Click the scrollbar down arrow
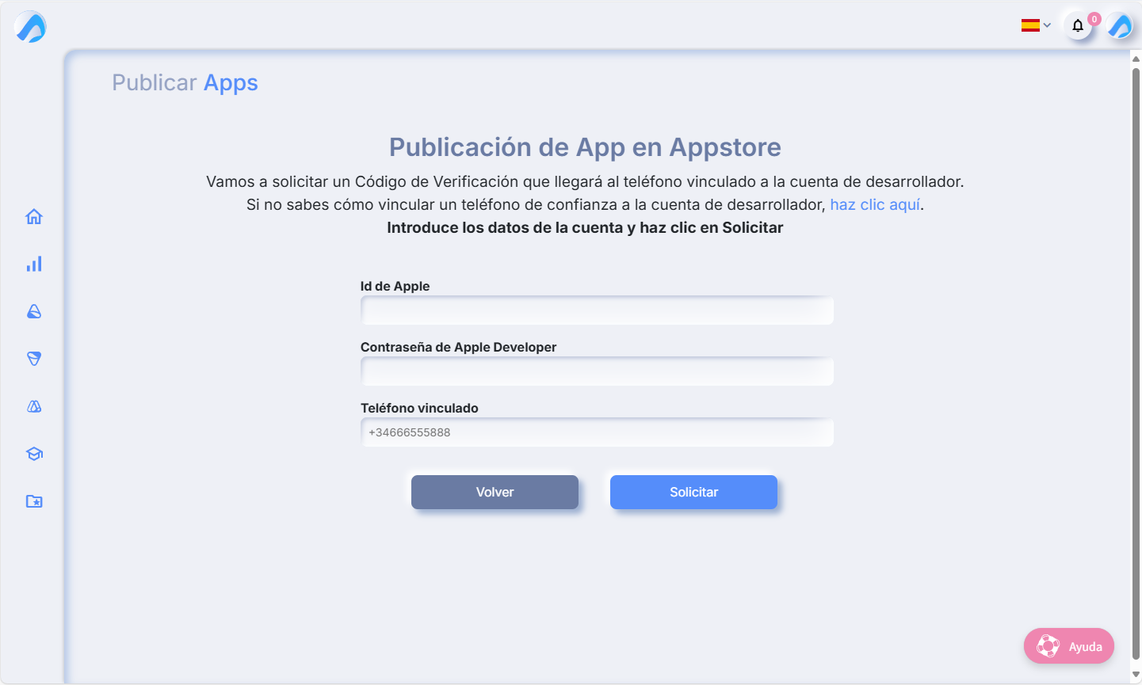This screenshot has width=1142, height=685. pos(1136,675)
